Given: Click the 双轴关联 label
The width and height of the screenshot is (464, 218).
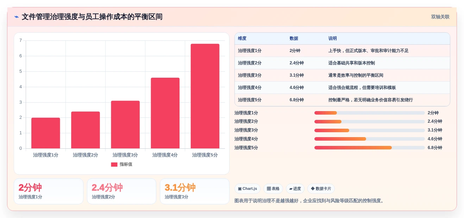Looking at the screenshot, I should (440, 17).
